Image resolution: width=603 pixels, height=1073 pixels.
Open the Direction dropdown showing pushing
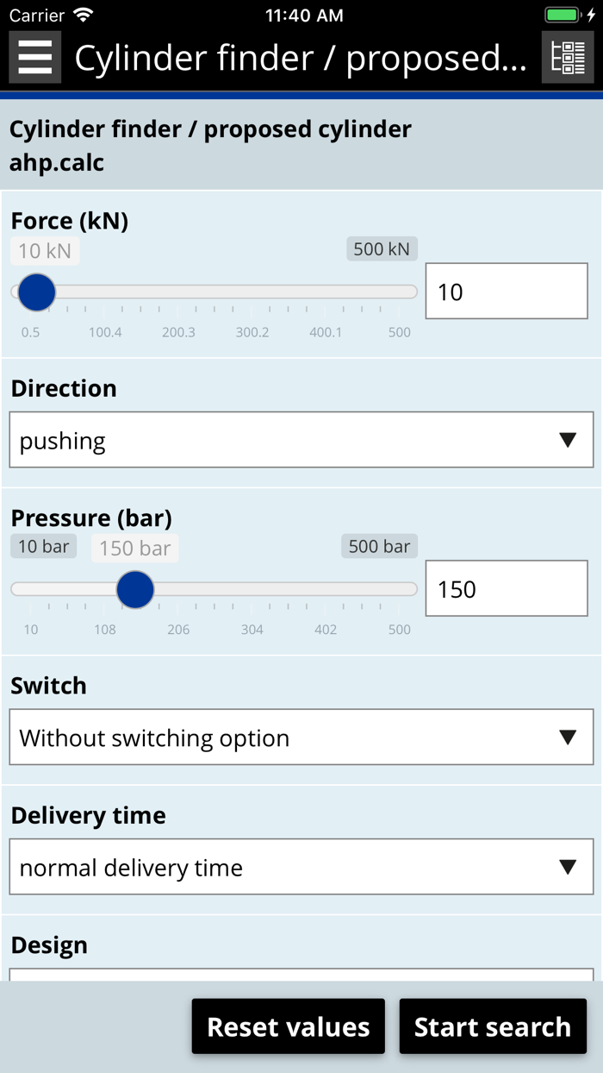[x=301, y=439]
